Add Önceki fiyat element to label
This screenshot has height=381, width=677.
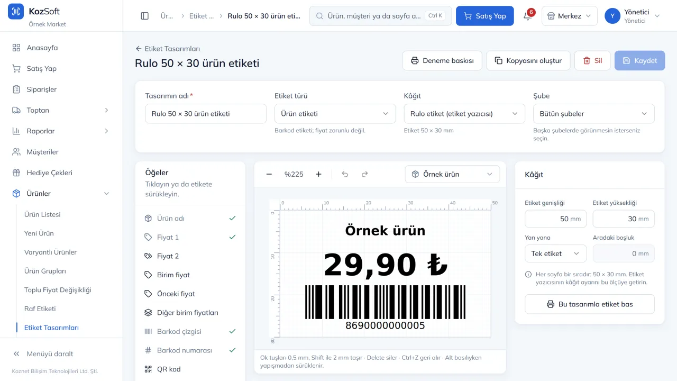[x=190, y=294]
